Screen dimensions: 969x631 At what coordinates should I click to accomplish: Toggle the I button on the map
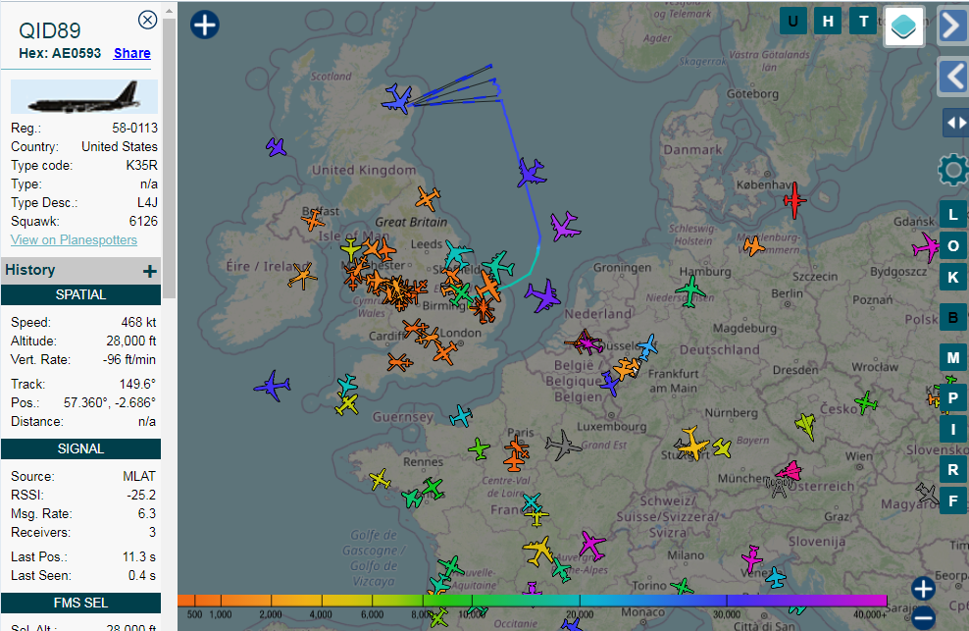pyautogui.click(x=953, y=429)
